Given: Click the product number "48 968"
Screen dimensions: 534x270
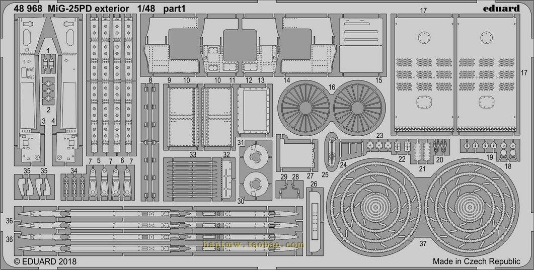Looking at the screenshot, I should (x=29, y=8).
